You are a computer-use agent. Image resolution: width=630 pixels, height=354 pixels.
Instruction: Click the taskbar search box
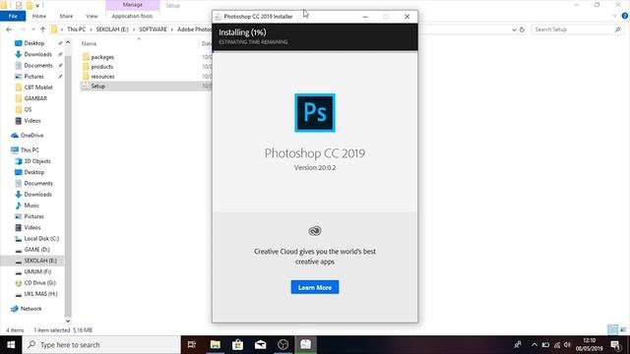(x=101, y=345)
